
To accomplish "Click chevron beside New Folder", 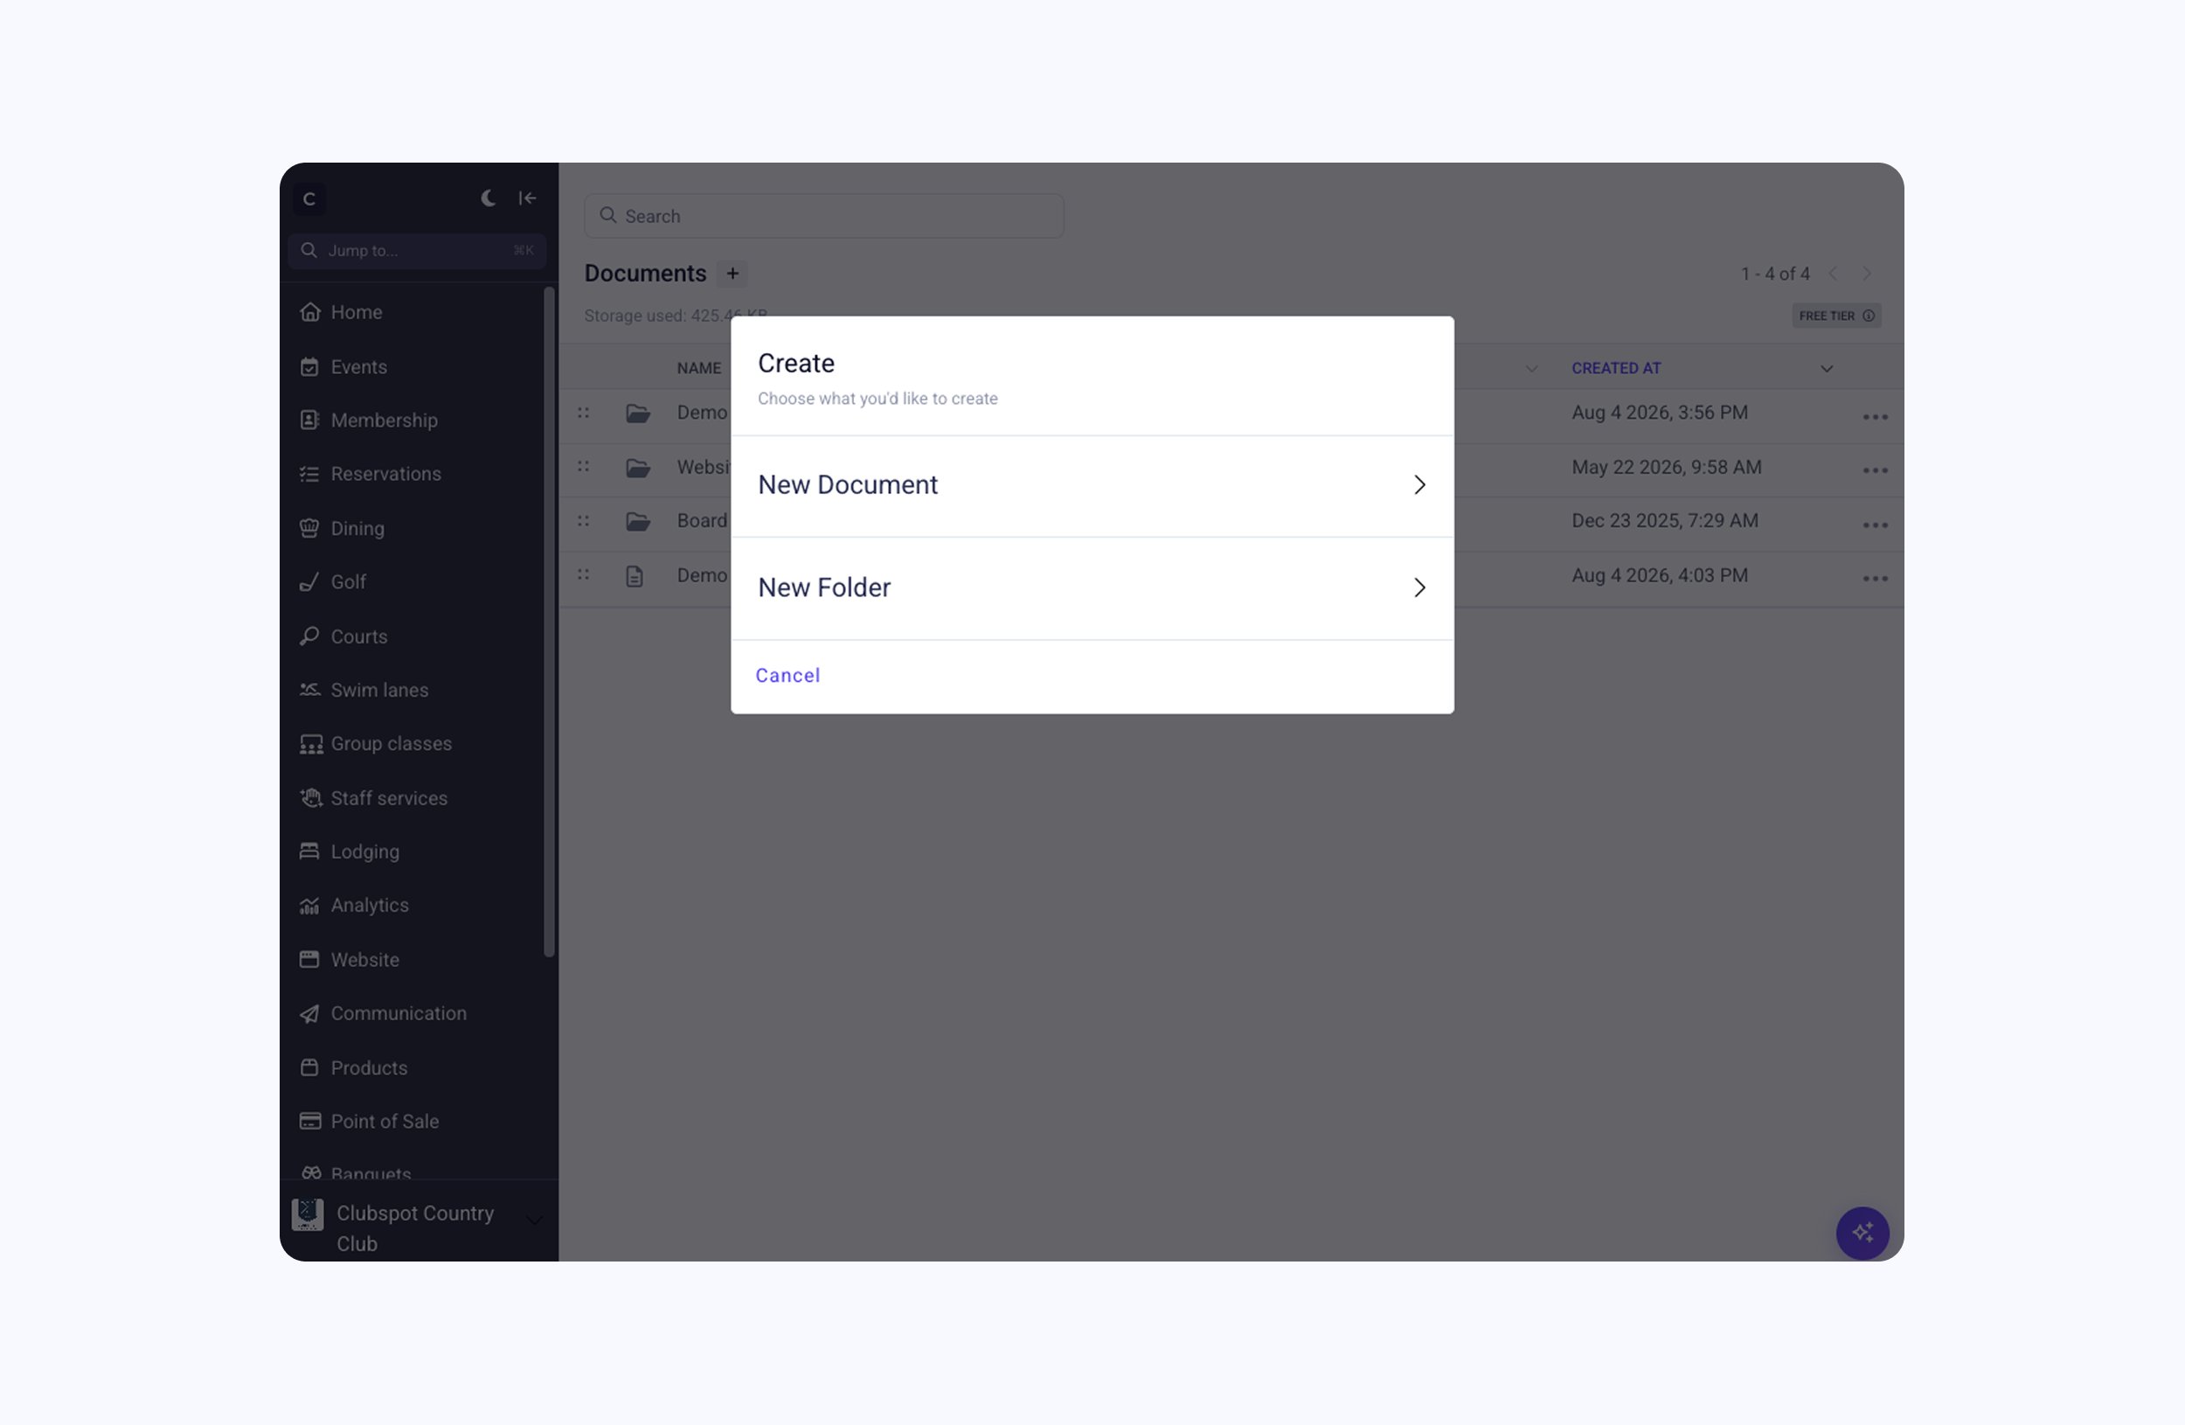I will coord(1419,587).
